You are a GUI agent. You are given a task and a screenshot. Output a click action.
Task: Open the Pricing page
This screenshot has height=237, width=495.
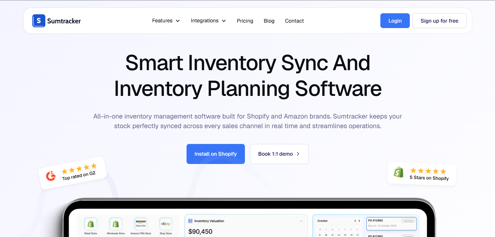pos(245,21)
